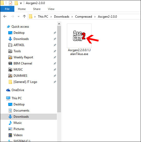Click the ARTIKEL folder icon
The height and width of the screenshot is (142, 141).
(10, 45)
